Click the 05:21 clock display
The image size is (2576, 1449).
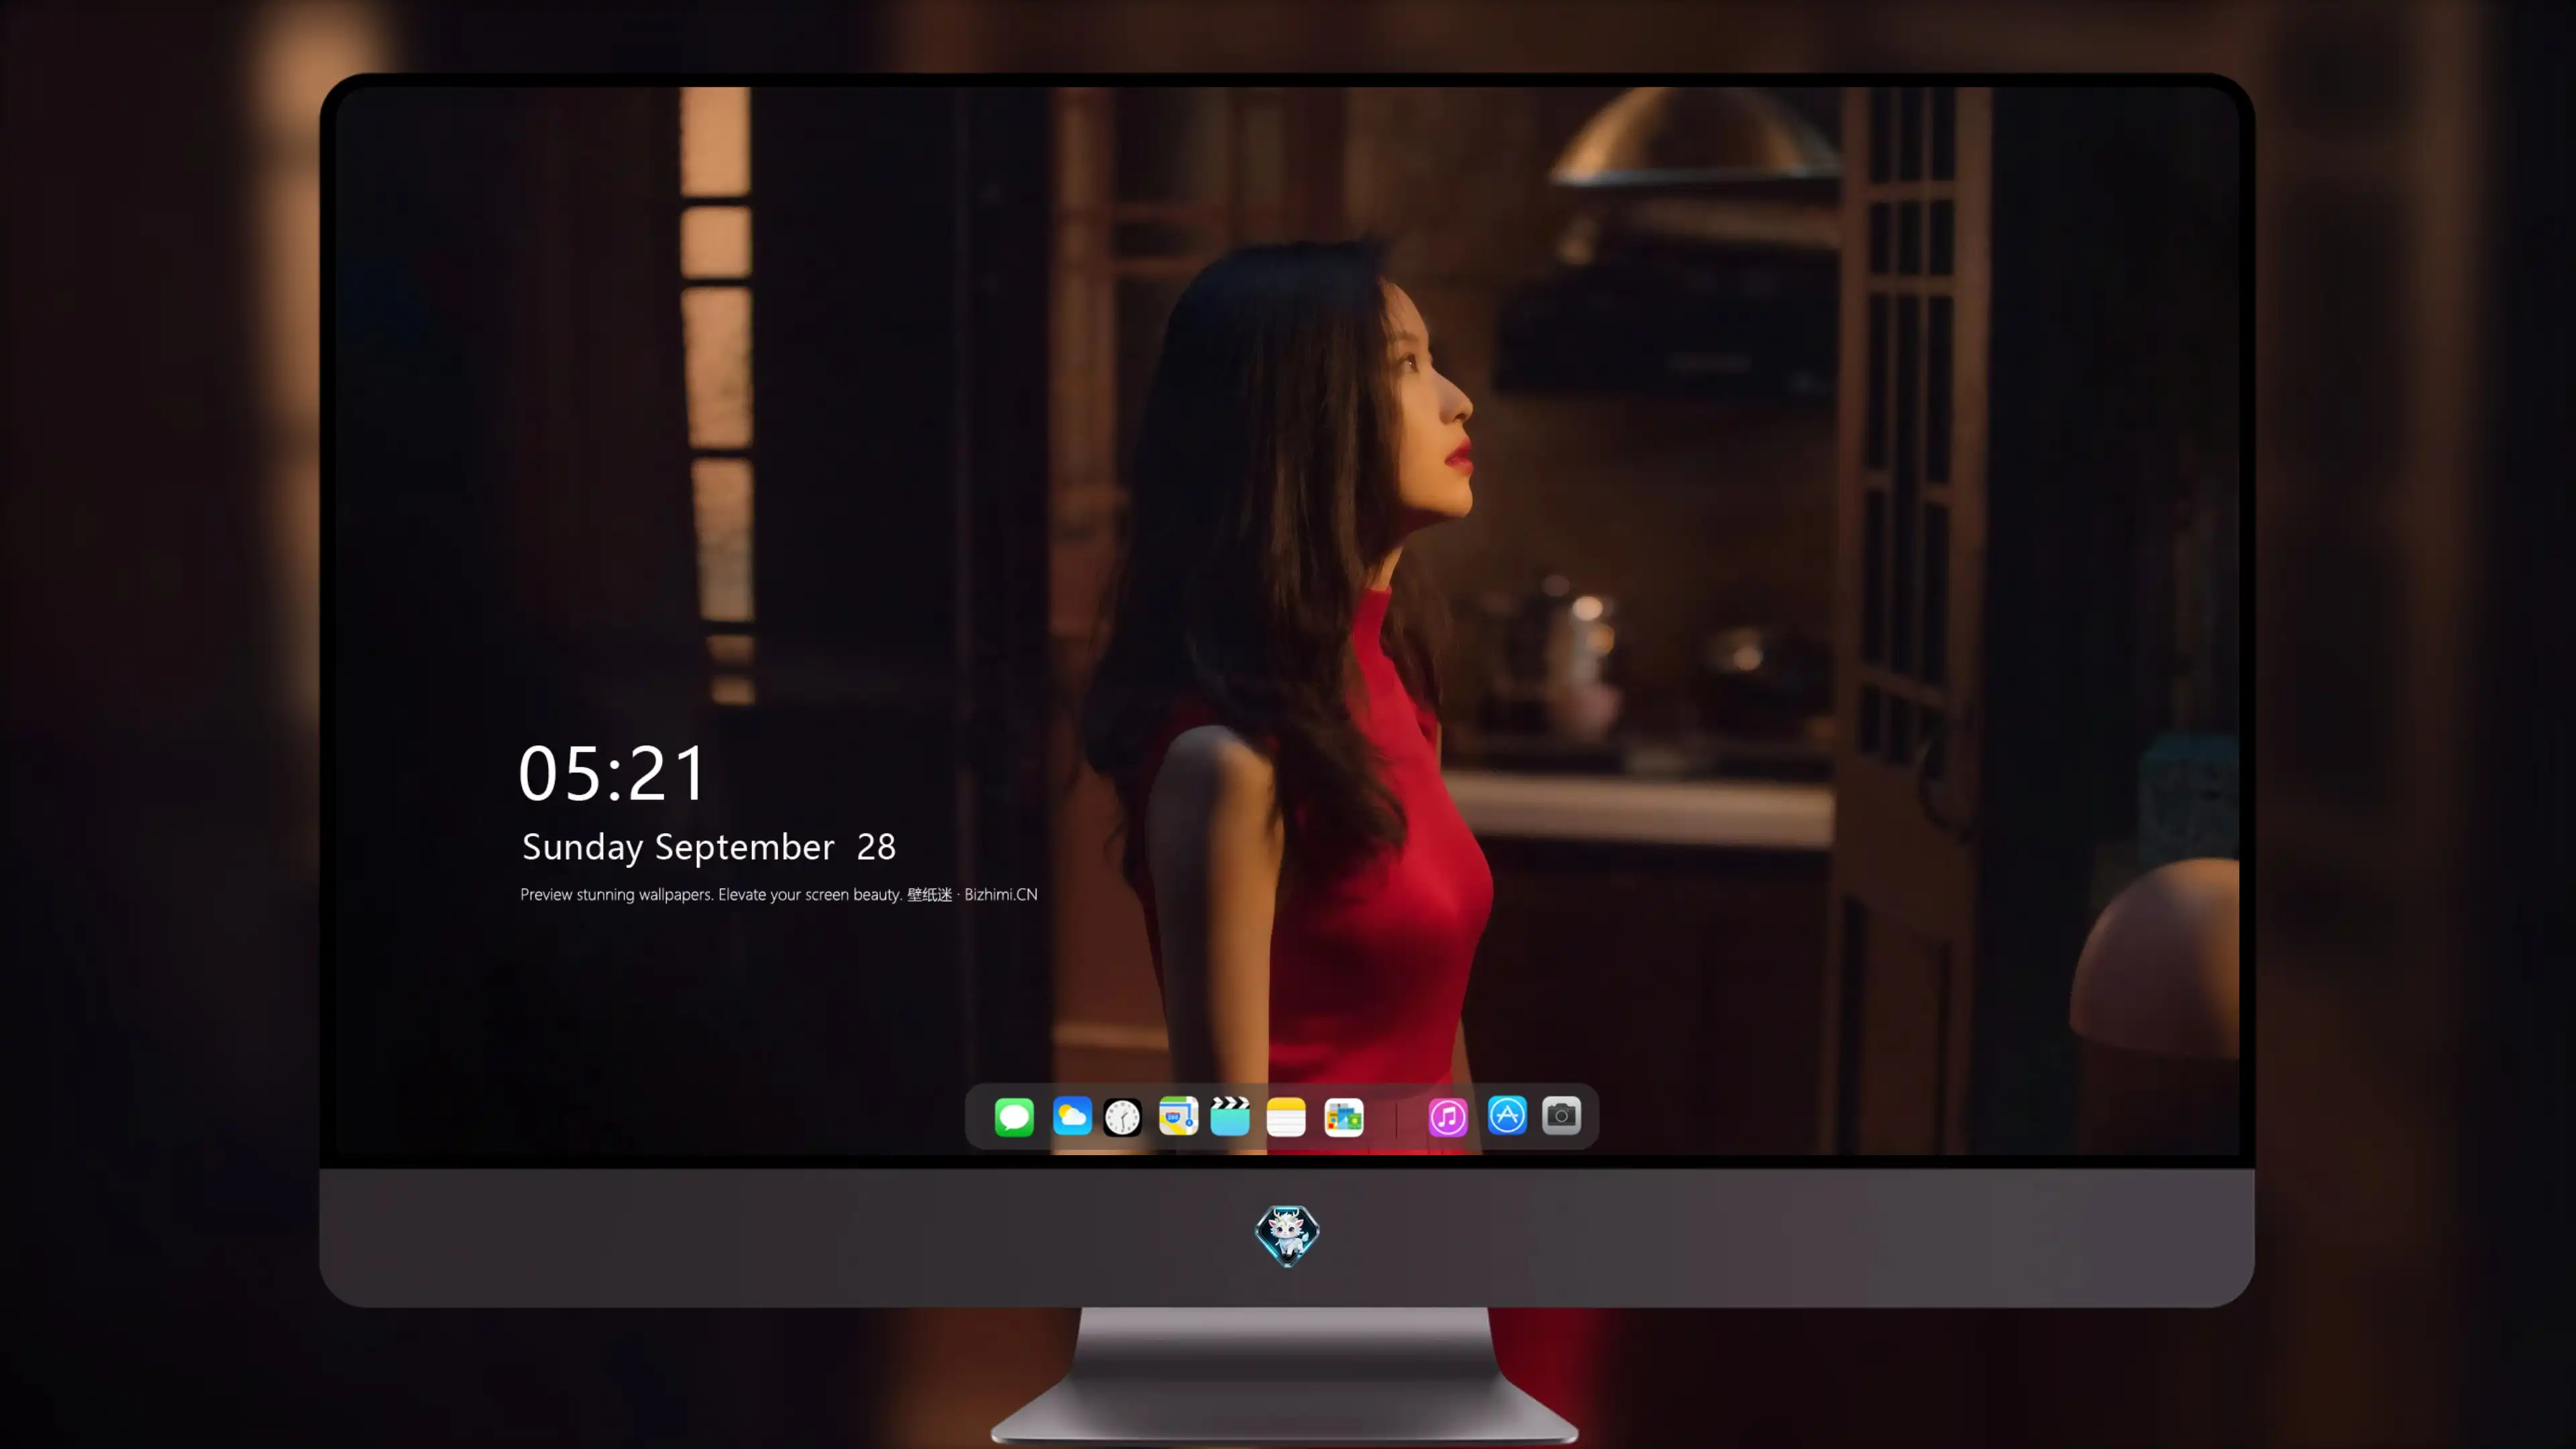612,773
